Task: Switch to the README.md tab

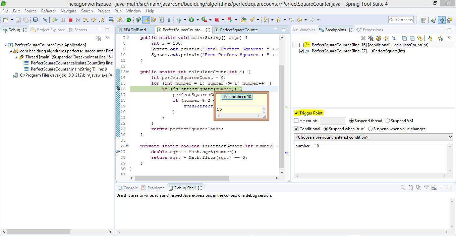Action: point(134,30)
